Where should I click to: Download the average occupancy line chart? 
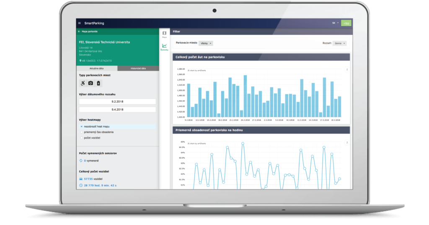[x=347, y=143]
